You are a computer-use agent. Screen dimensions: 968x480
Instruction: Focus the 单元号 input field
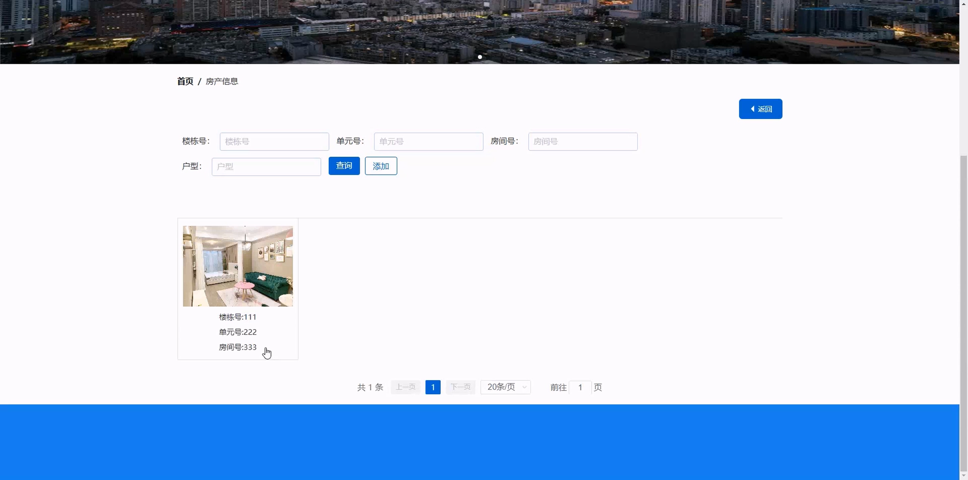[428, 142]
